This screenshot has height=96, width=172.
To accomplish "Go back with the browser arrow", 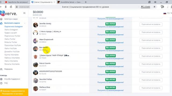I will (1, 7).
